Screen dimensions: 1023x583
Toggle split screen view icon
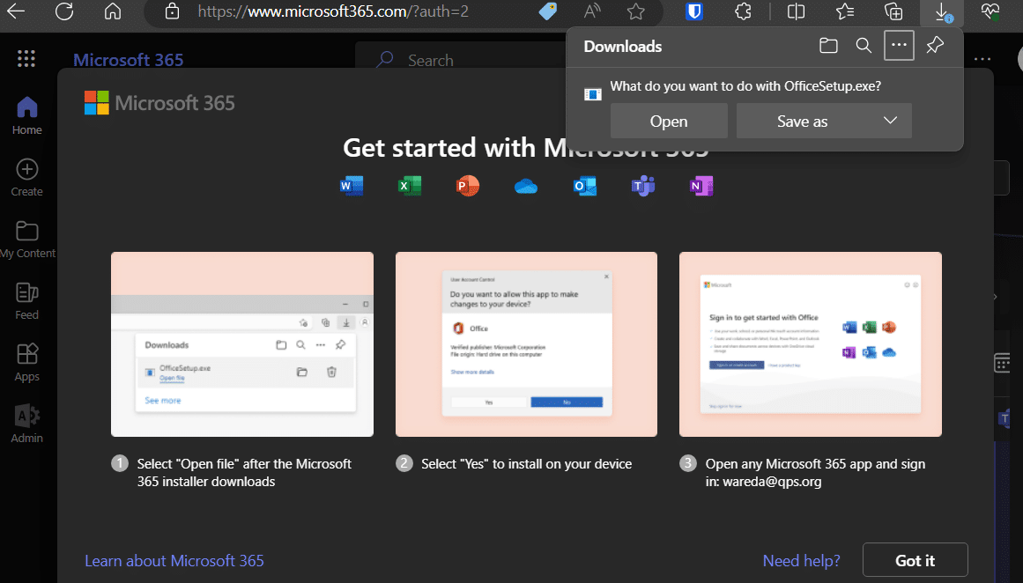click(x=796, y=11)
